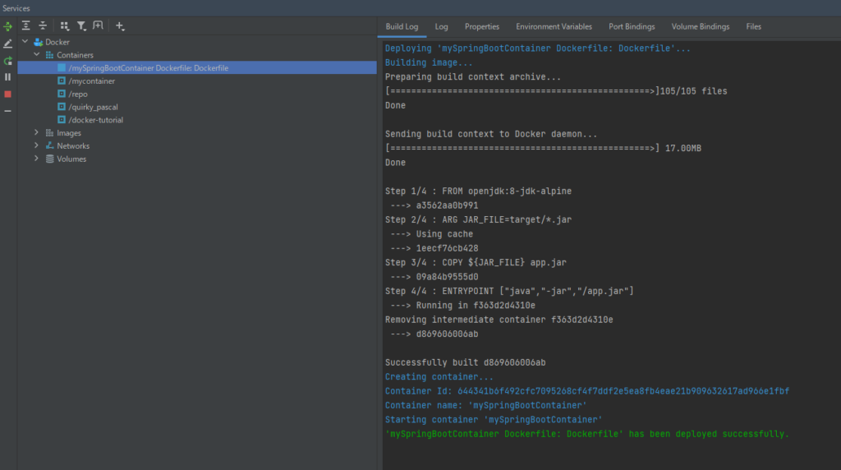Click the Expand All toolbar icon
841x470 pixels.
click(26, 26)
